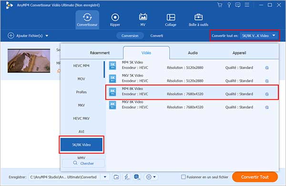
Task: Select the video thumbnail preview
Action: pos(29,61)
